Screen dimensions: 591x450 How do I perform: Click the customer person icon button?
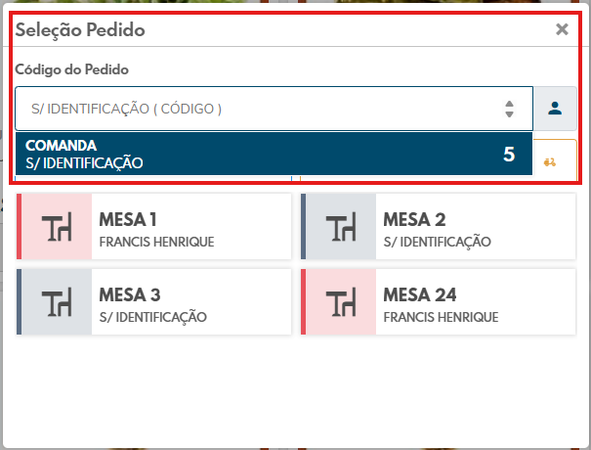(555, 109)
